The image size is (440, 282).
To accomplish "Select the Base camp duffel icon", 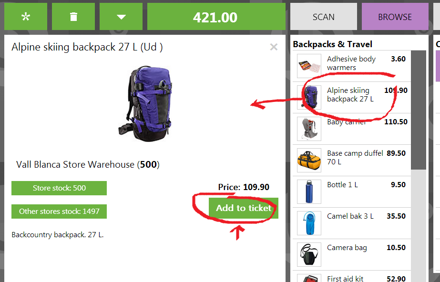I will (x=309, y=161).
